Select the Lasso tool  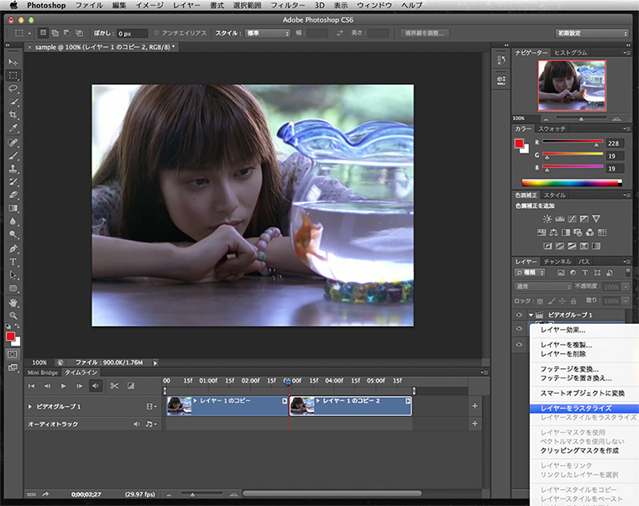pos(13,89)
